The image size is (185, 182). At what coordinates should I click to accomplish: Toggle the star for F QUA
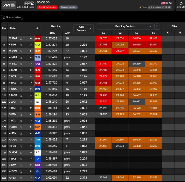point(21,89)
